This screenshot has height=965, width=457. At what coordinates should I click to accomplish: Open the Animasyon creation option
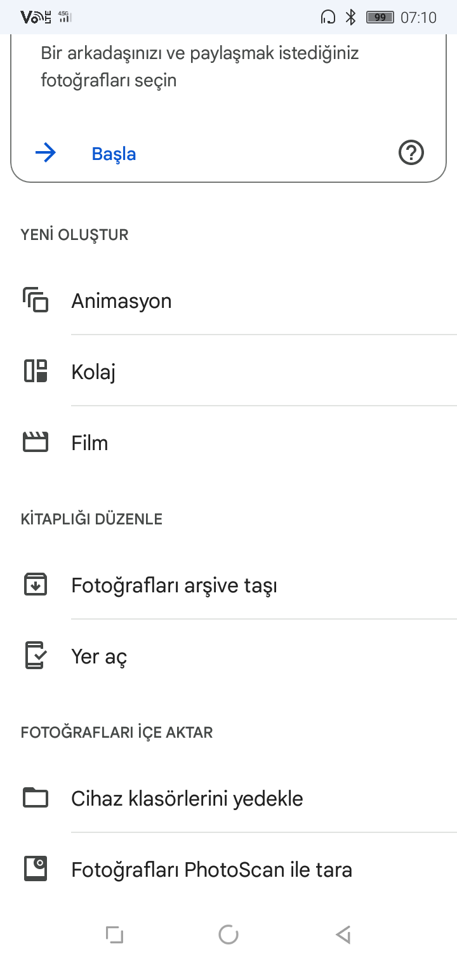click(122, 300)
